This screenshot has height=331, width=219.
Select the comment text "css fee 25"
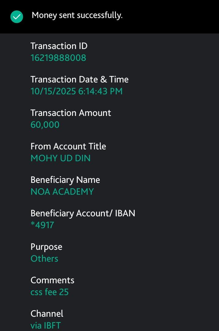(x=50, y=292)
